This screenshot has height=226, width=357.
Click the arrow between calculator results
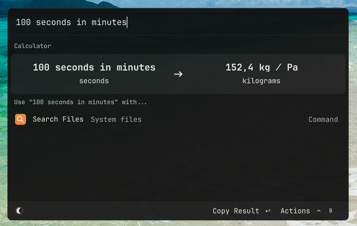178,74
